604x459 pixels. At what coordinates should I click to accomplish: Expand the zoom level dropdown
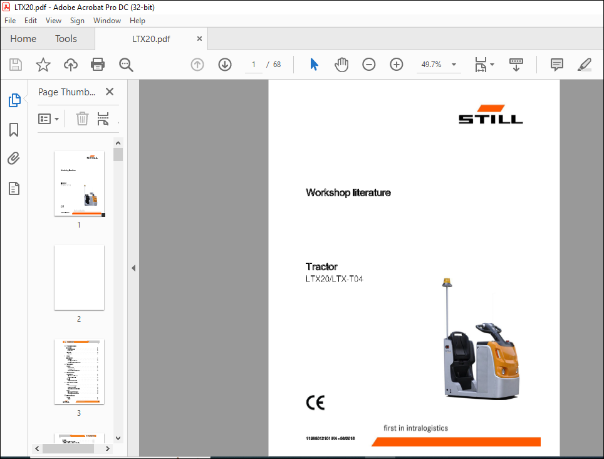(454, 65)
